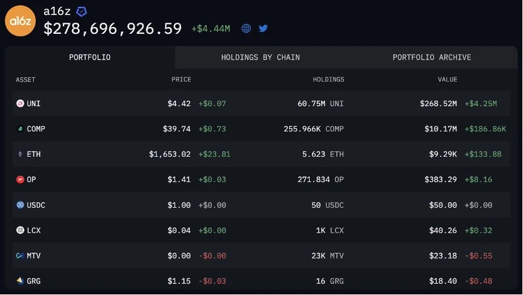Image resolution: width=523 pixels, height=295 pixels.
Task: Click the USDC token icon
Action: click(x=20, y=205)
